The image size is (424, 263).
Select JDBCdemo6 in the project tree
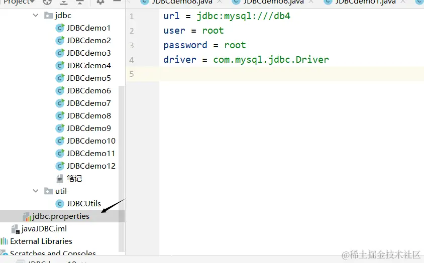tap(89, 90)
